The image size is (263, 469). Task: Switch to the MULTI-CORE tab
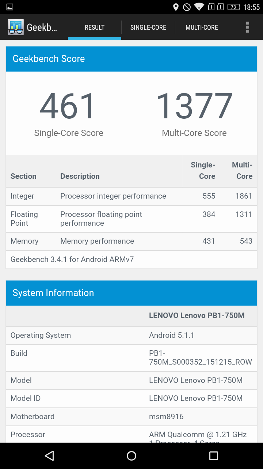[202, 27]
